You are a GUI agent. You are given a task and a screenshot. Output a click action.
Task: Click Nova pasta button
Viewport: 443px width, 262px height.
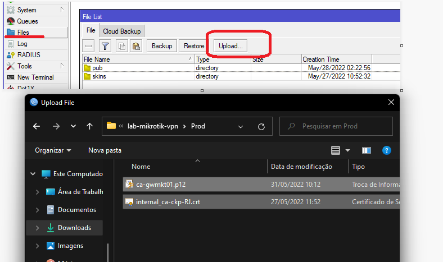[105, 150]
